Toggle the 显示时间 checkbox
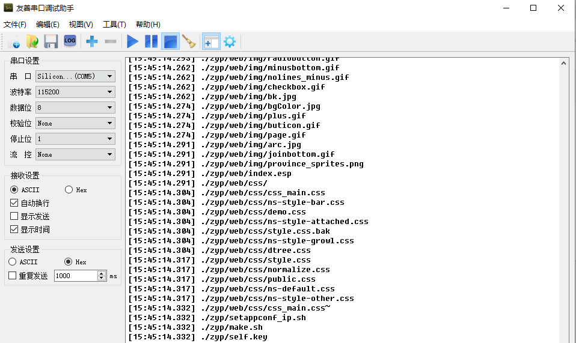This screenshot has height=343, width=576. pos(29,229)
